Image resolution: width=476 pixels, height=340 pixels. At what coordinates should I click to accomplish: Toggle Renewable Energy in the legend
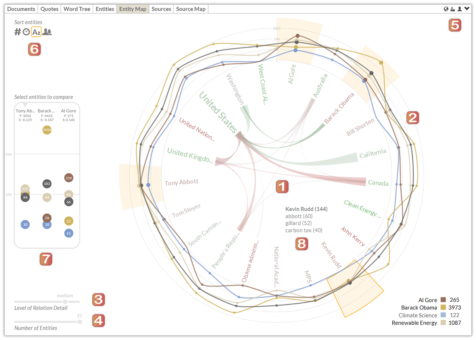tap(415, 323)
